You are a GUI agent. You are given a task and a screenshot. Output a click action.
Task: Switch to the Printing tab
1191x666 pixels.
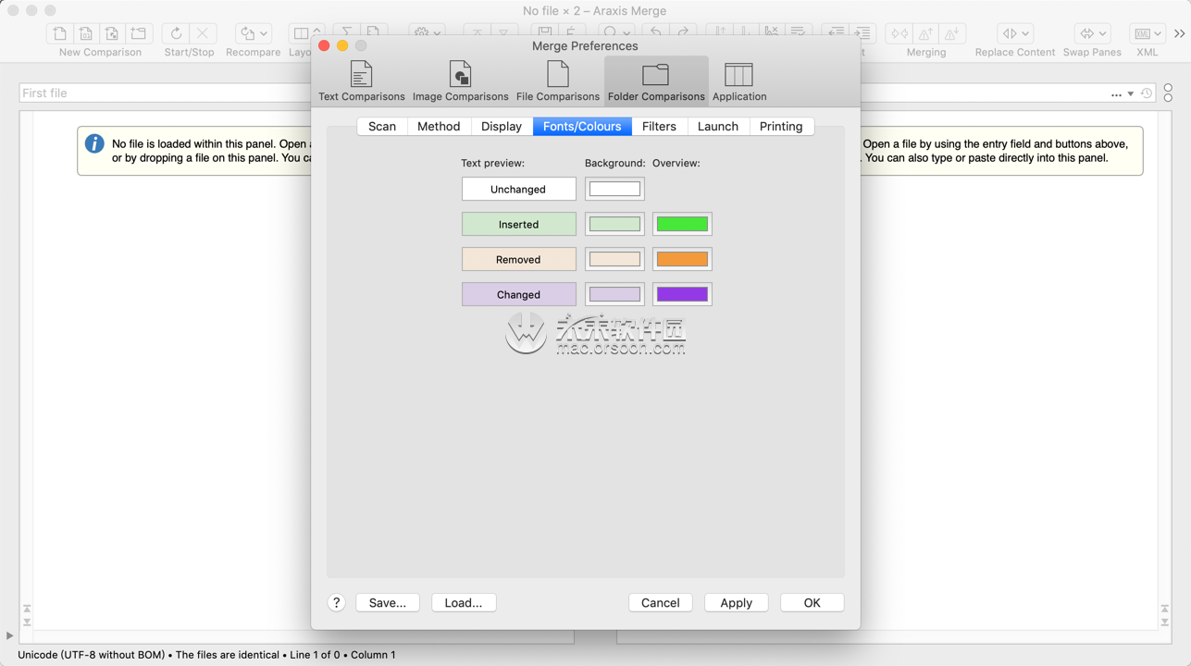coord(781,126)
